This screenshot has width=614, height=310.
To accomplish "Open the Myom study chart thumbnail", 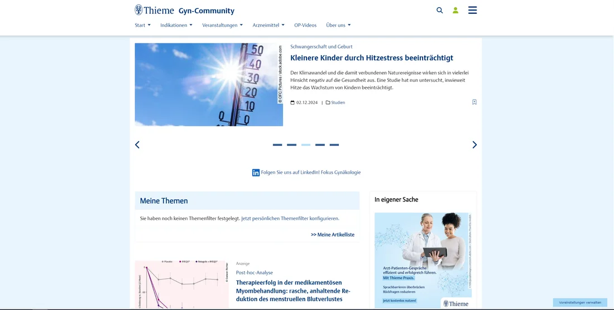I will click(x=182, y=284).
